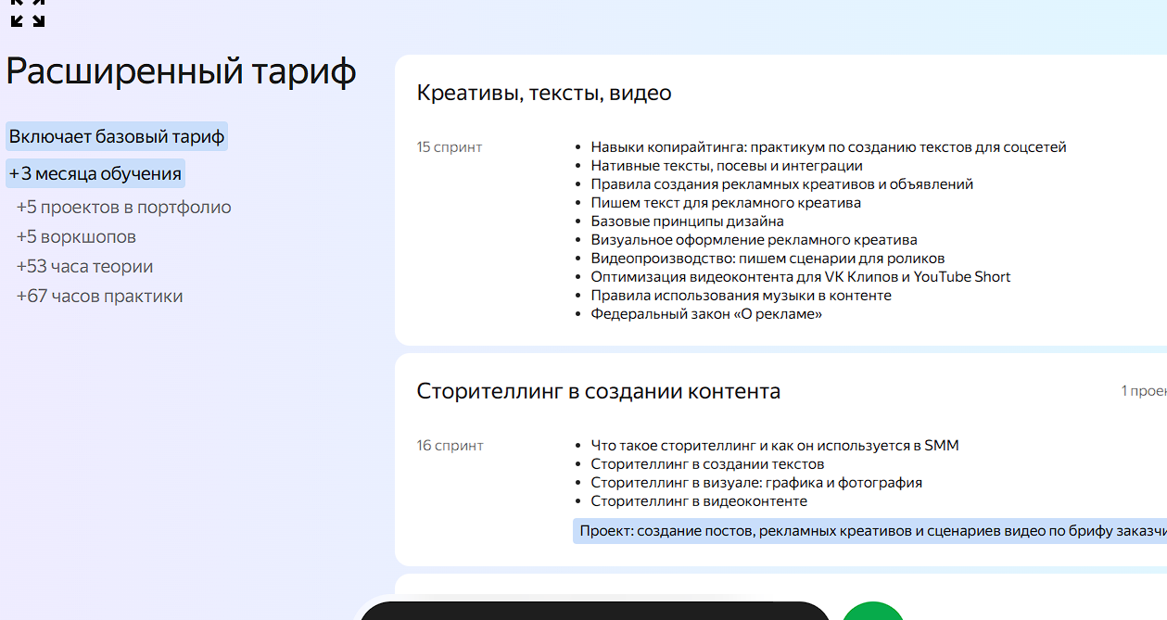The height and width of the screenshot is (620, 1167).
Task: Click the green circular button at bottom
Action: pos(873,611)
